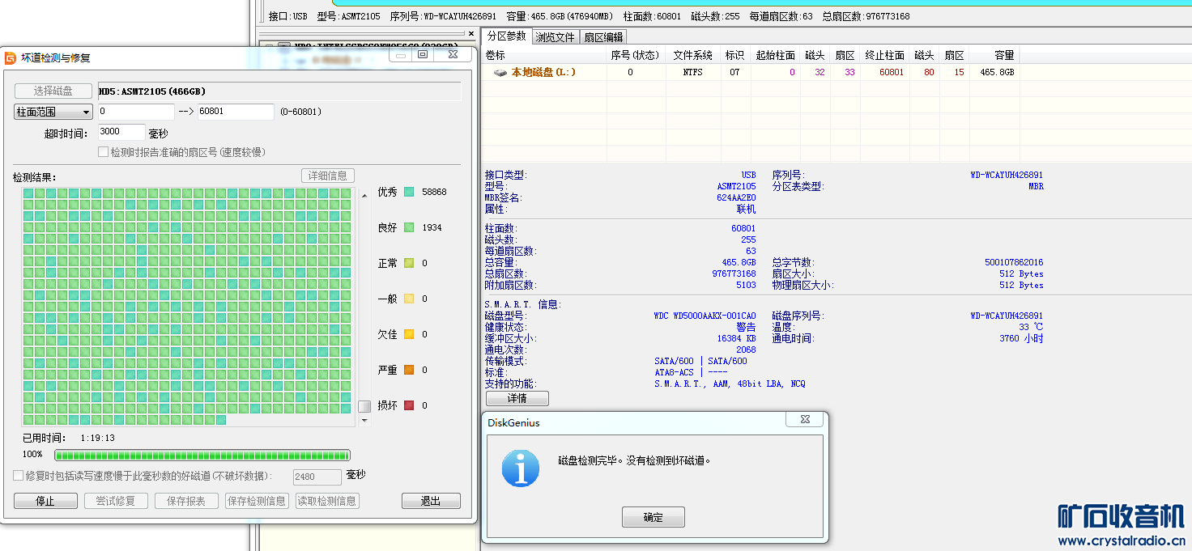The width and height of the screenshot is (1192, 551).
Task: Click the info icon in the detection complete dialog
Action: pos(519,467)
